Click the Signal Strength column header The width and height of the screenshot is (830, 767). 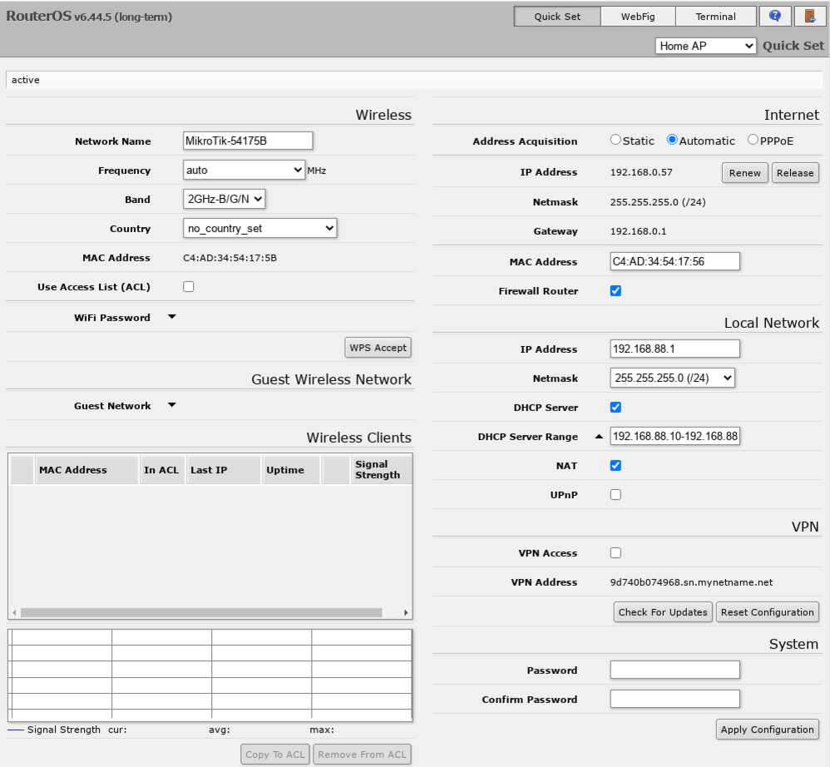381,469
